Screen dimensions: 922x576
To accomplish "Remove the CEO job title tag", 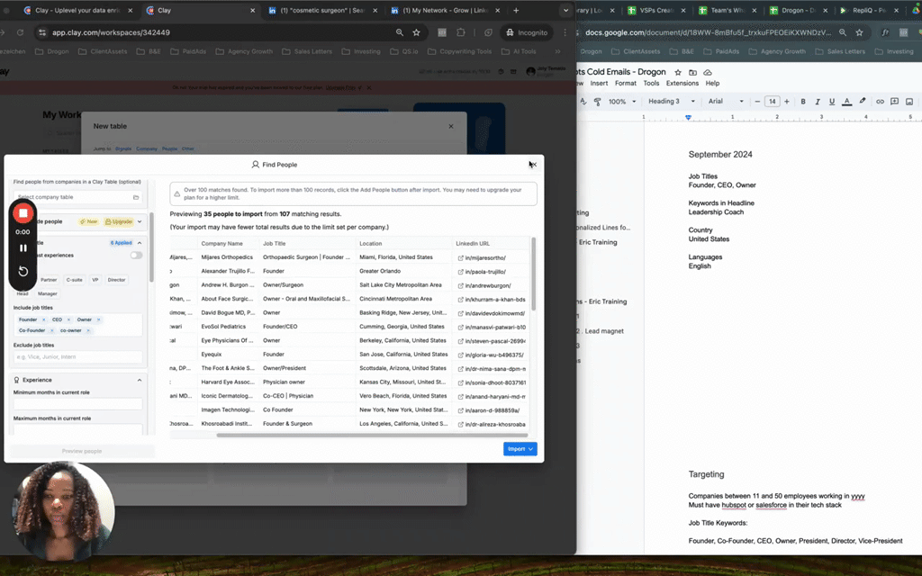I will tap(70, 319).
